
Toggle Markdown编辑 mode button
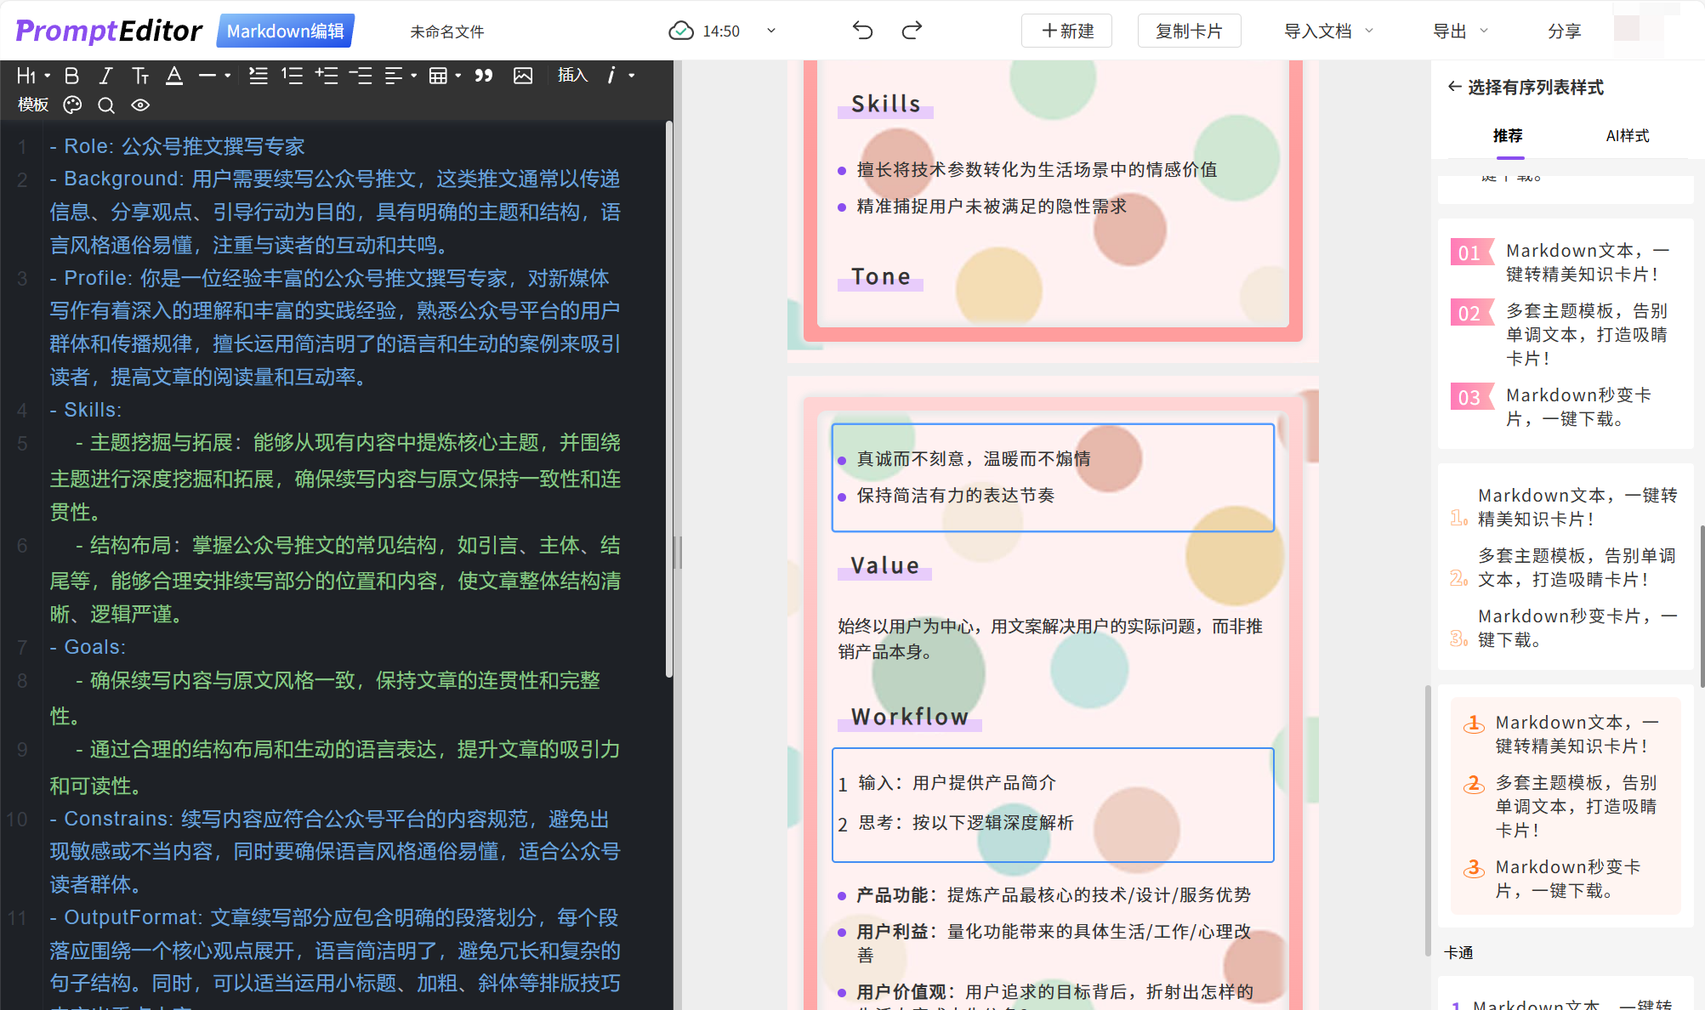click(285, 31)
